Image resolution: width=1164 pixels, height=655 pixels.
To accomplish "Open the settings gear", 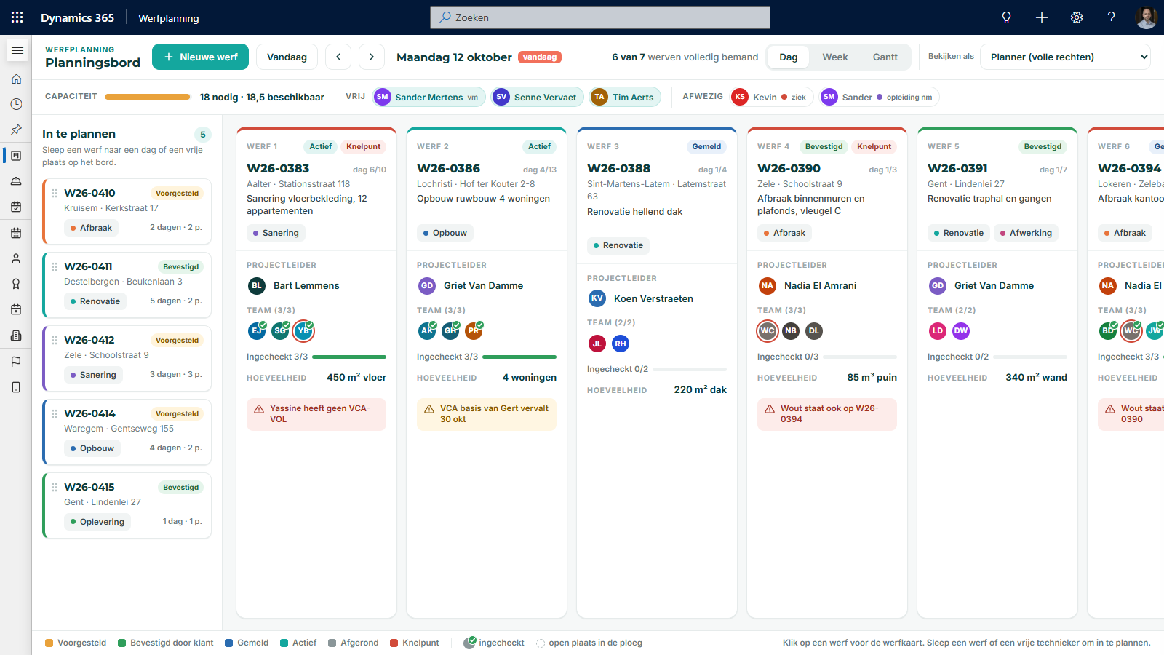I will (x=1076, y=17).
